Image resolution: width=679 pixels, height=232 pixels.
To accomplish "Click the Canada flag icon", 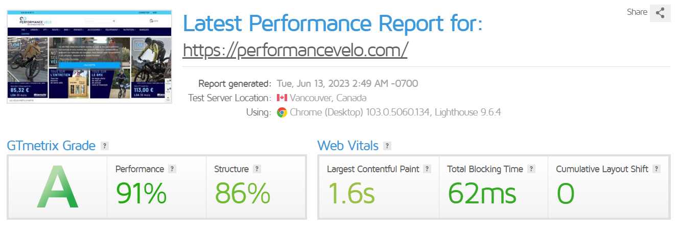I will coord(282,98).
